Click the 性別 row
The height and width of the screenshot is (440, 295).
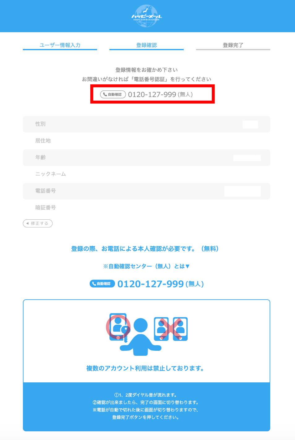click(x=147, y=124)
